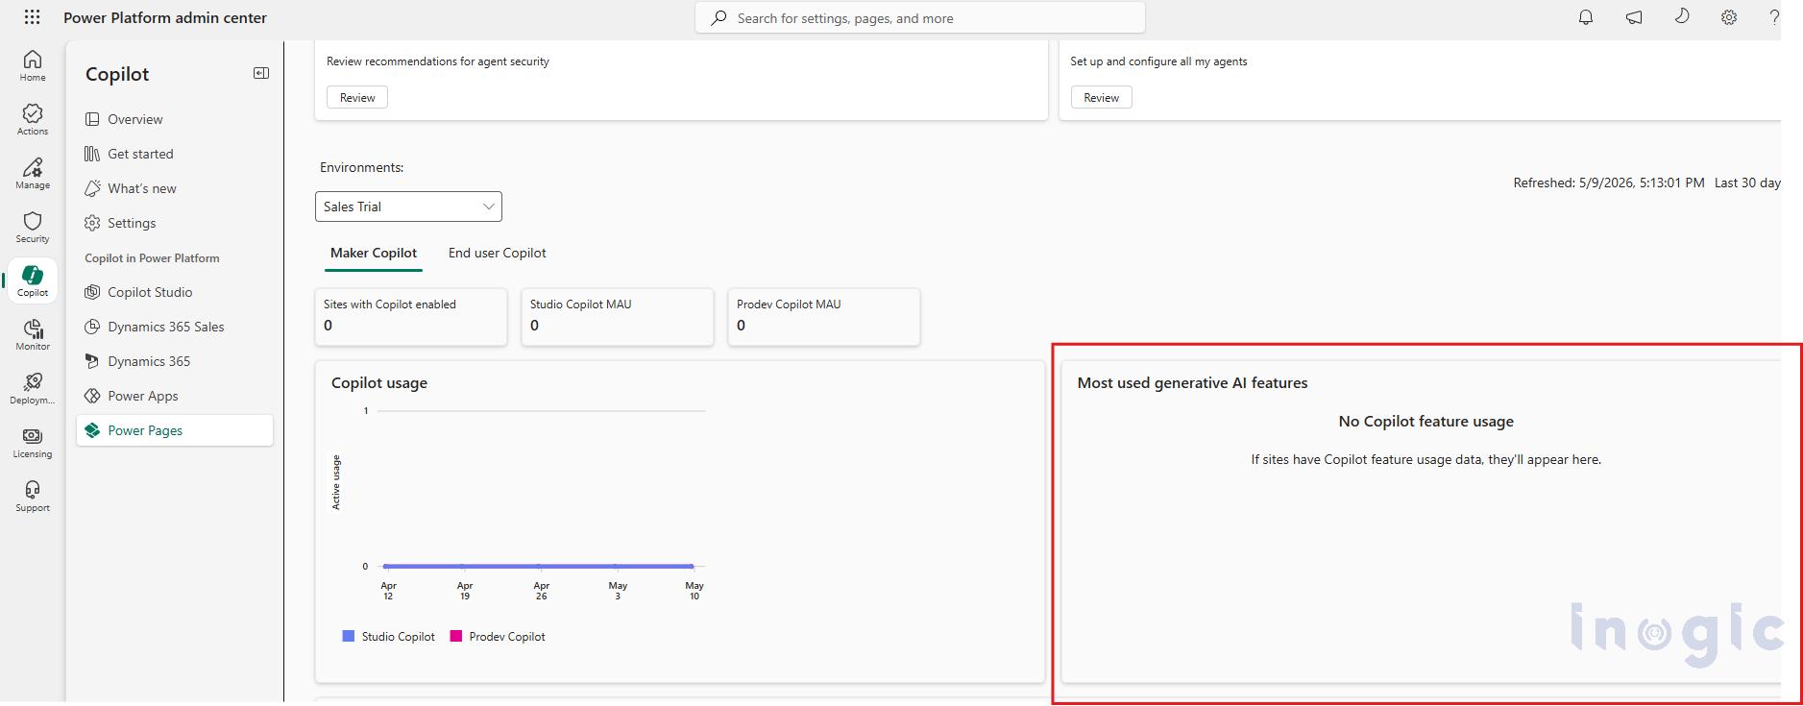Open the app launcher waffle icon
Screen dimensions: 1803x706
[x=32, y=17]
